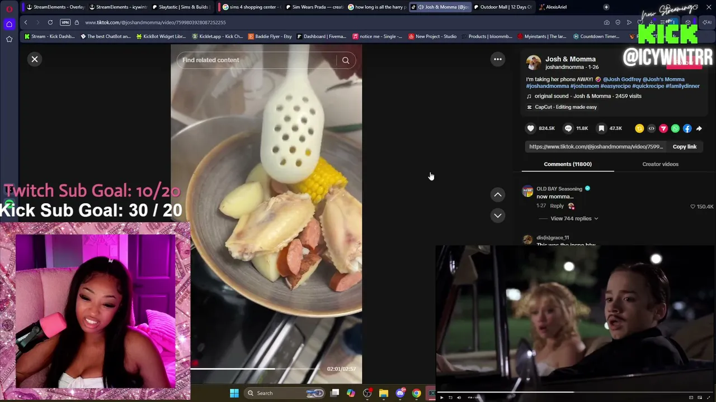
Task: Open Josh & Momma profile avatar
Action: [x=534, y=63]
